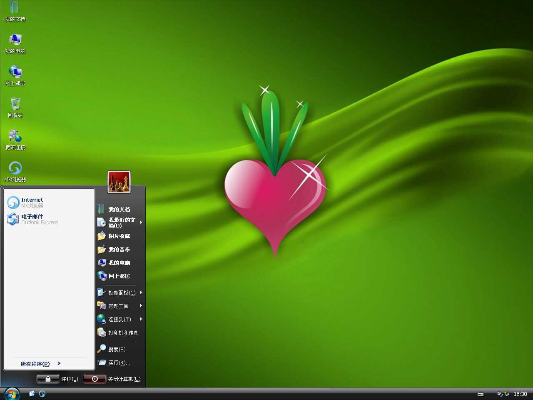Expand 我最近的文档 submenu arrow
533x400 pixels.
[x=141, y=222]
